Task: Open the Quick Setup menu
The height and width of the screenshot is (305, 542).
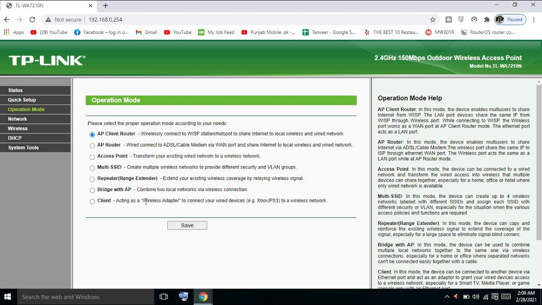Action: point(35,100)
